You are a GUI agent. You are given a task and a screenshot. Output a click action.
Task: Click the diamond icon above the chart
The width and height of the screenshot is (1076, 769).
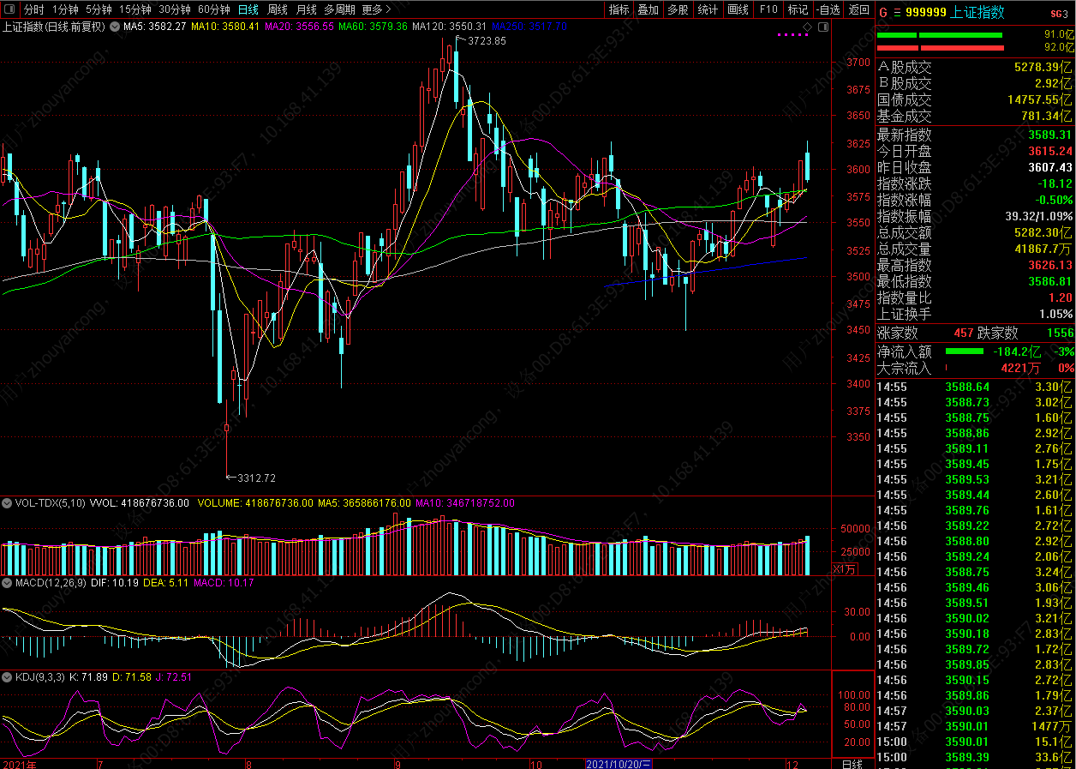point(807,27)
